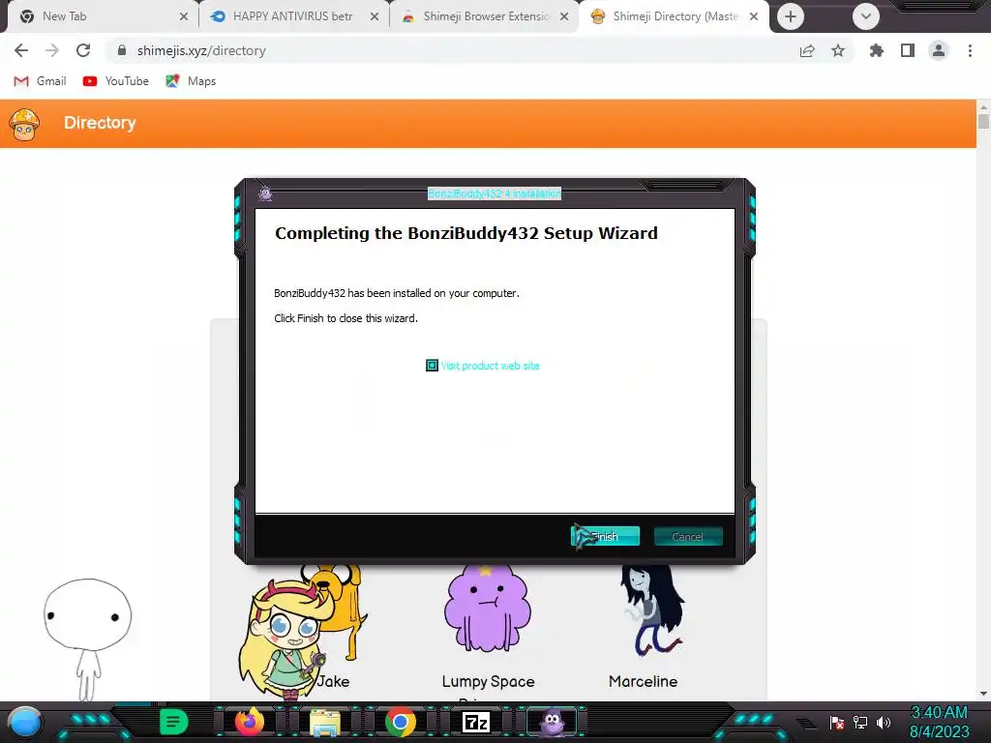The height and width of the screenshot is (743, 991).
Task: Go forward in browser history
Action: click(x=52, y=50)
